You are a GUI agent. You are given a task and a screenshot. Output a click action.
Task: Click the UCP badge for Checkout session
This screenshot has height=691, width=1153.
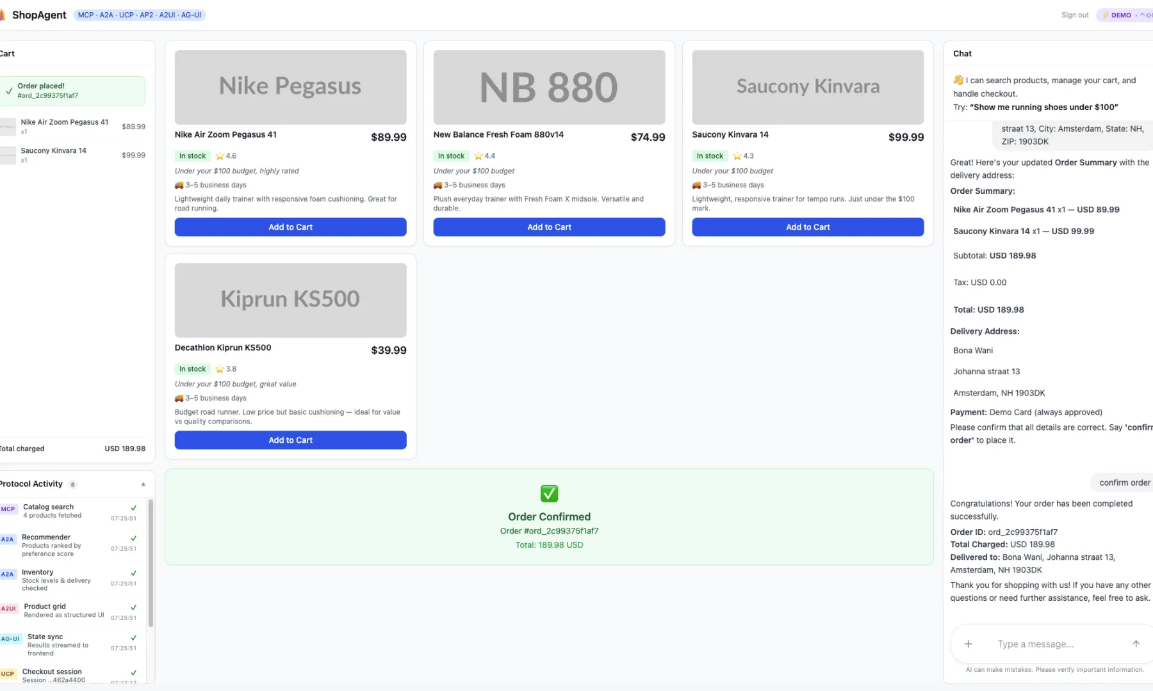coord(8,674)
